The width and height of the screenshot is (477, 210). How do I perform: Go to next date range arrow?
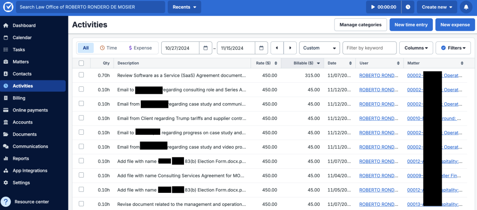[x=290, y=48]
